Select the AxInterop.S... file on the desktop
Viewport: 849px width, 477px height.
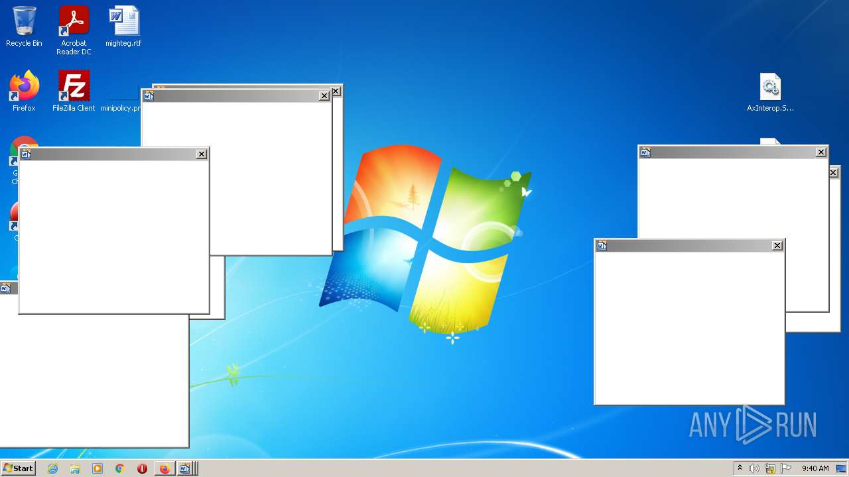coord(770,92)
